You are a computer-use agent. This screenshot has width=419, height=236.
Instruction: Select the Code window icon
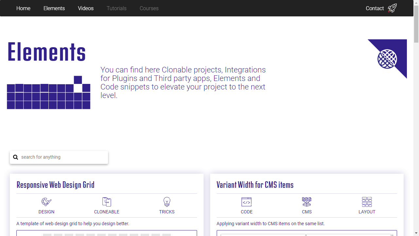coord(246,202)
